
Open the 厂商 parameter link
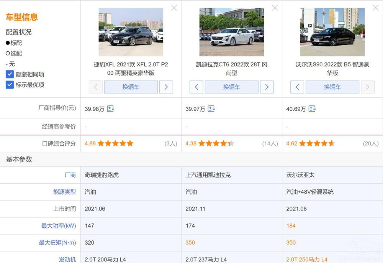click(x=70, y=175)
